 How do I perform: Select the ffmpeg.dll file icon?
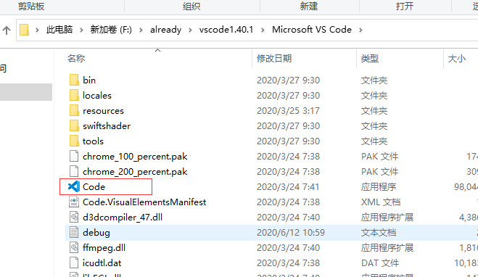(x=74, y=248)
